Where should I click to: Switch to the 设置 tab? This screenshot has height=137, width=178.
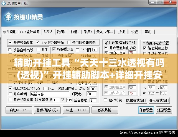coord(134,32)
